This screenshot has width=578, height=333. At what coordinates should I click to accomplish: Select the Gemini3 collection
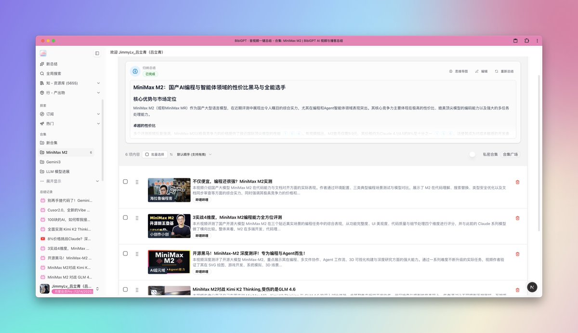[x=53, y=162]
